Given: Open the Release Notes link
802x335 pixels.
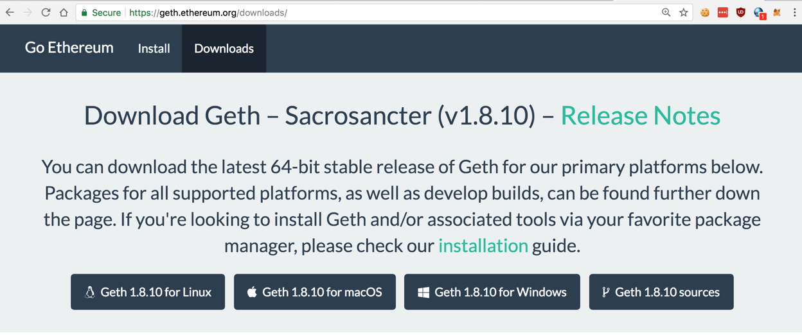Looking at the screenshot, I should click(x=640, y=116).
